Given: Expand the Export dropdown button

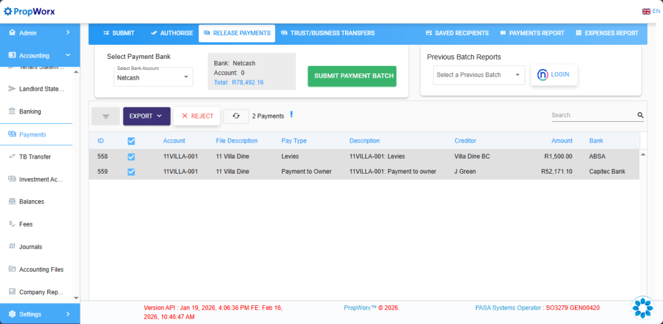Looking at the screenshot, I should coord(146,117).
